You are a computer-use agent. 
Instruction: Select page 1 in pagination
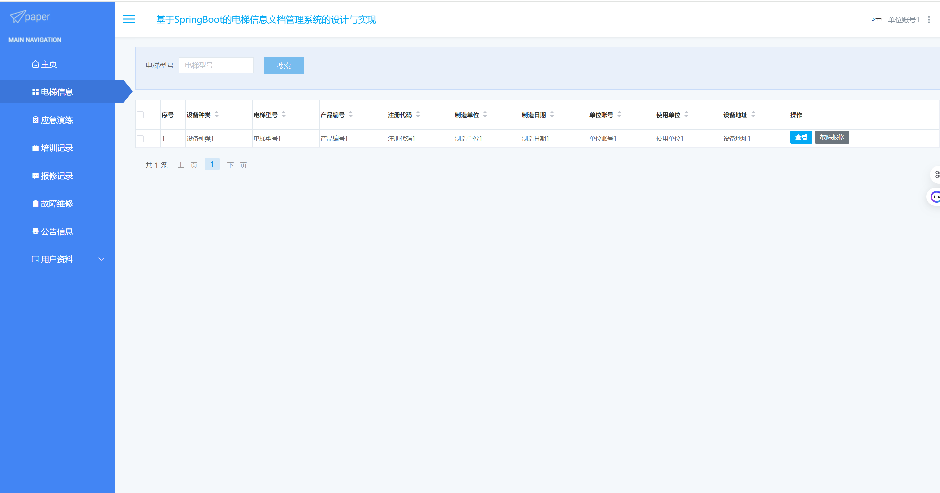click(x=212, y=164)
